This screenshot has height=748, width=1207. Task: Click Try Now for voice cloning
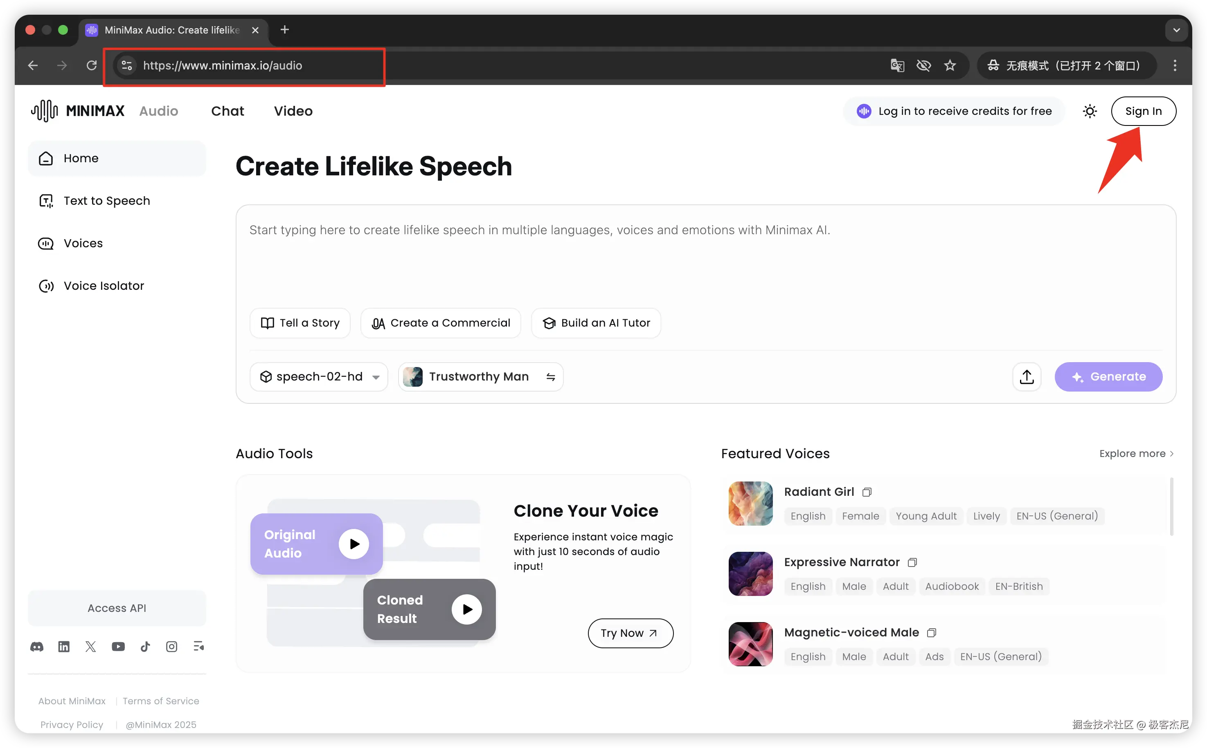click(x=630, y=633)
